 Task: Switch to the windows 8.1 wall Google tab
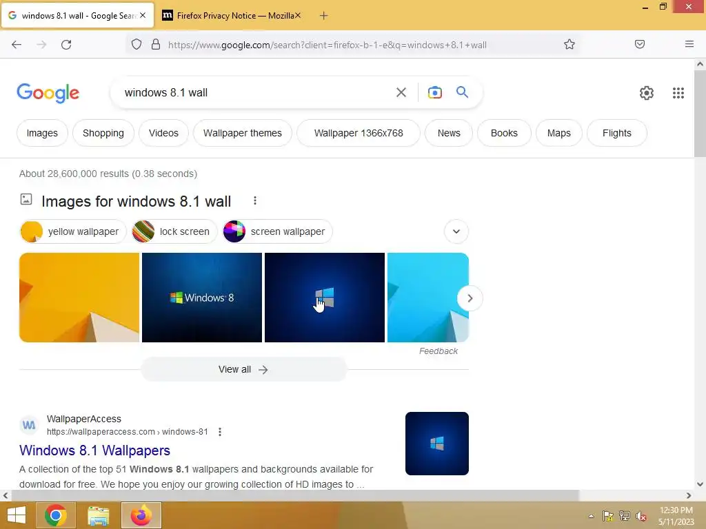(77, 16)
